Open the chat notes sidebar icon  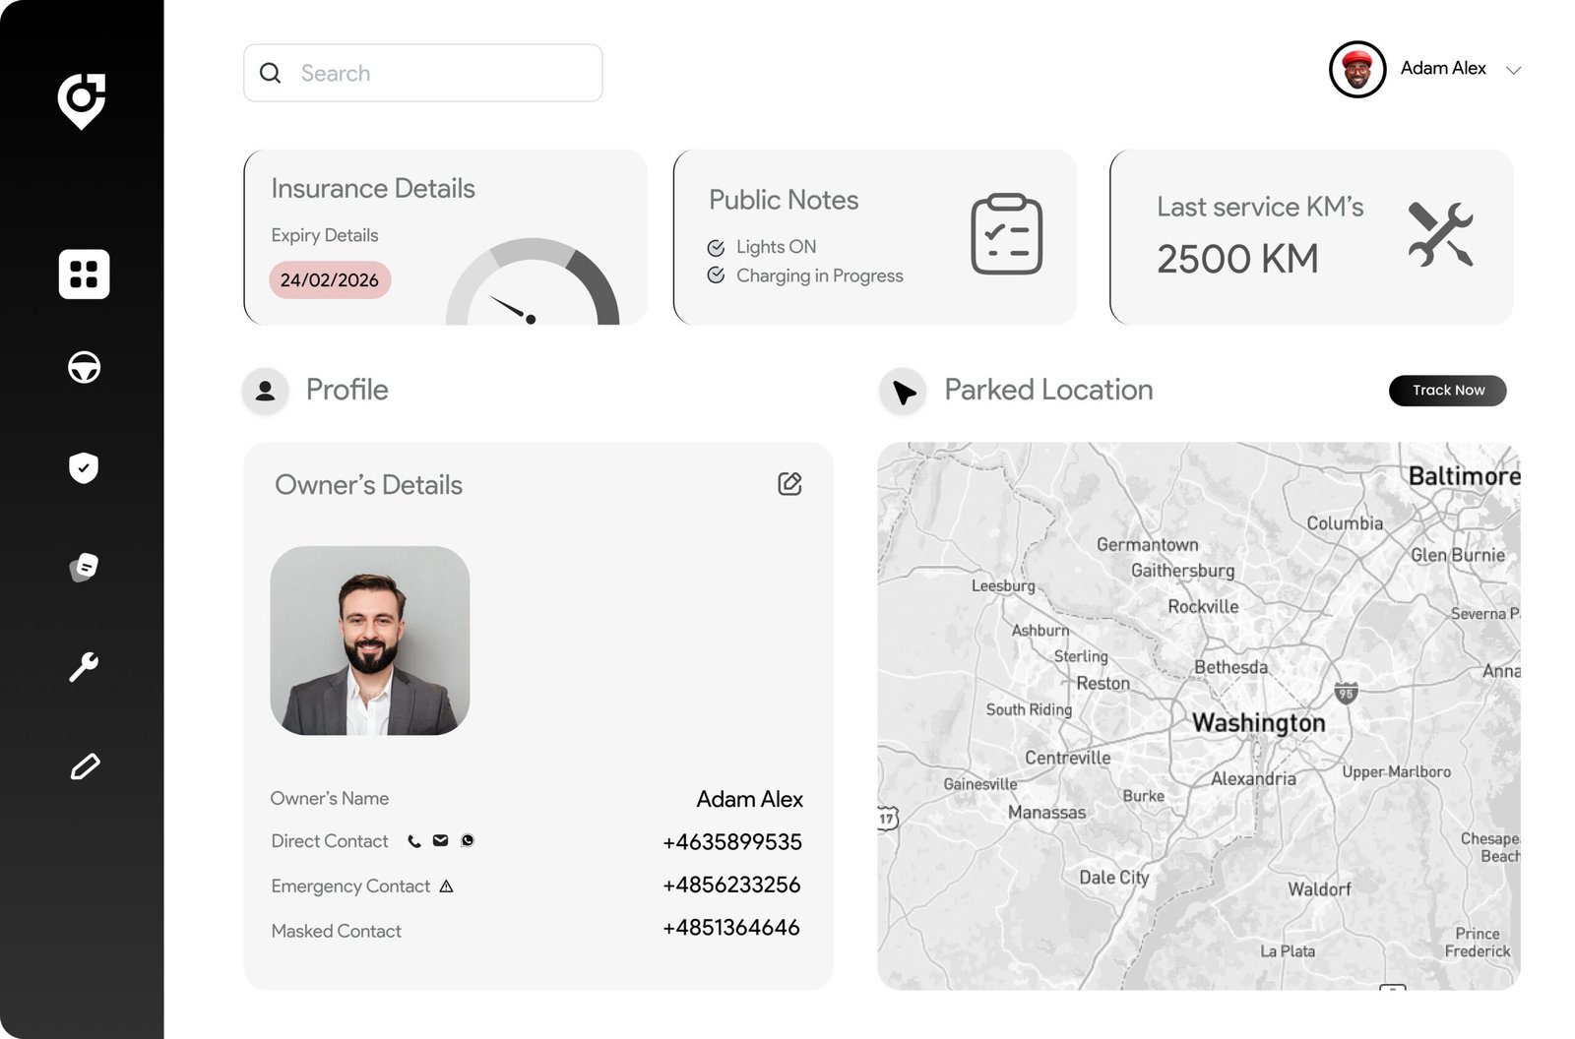84,568
